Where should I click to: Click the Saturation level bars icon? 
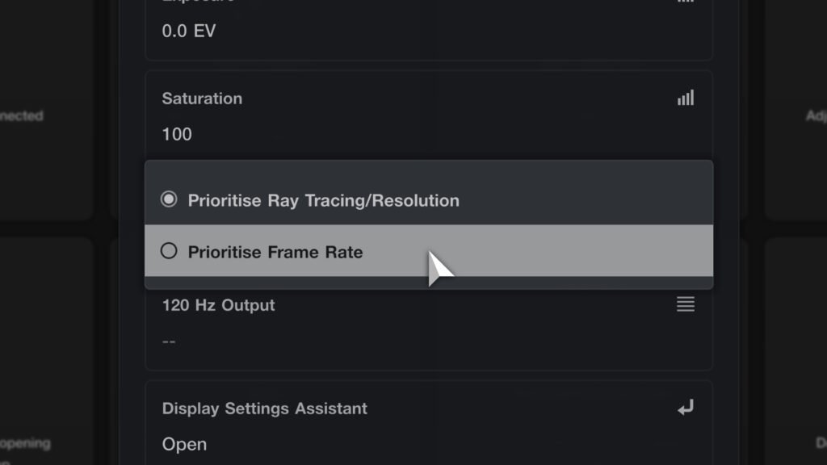pos(686,98)
